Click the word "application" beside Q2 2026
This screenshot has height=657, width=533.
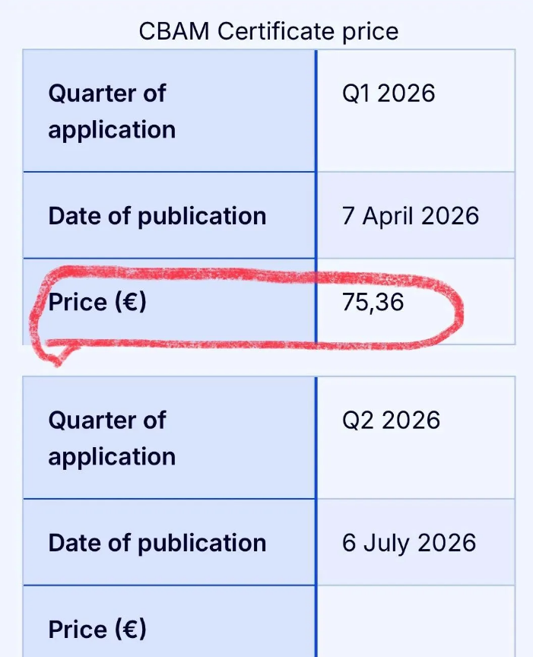click(112, 457)
